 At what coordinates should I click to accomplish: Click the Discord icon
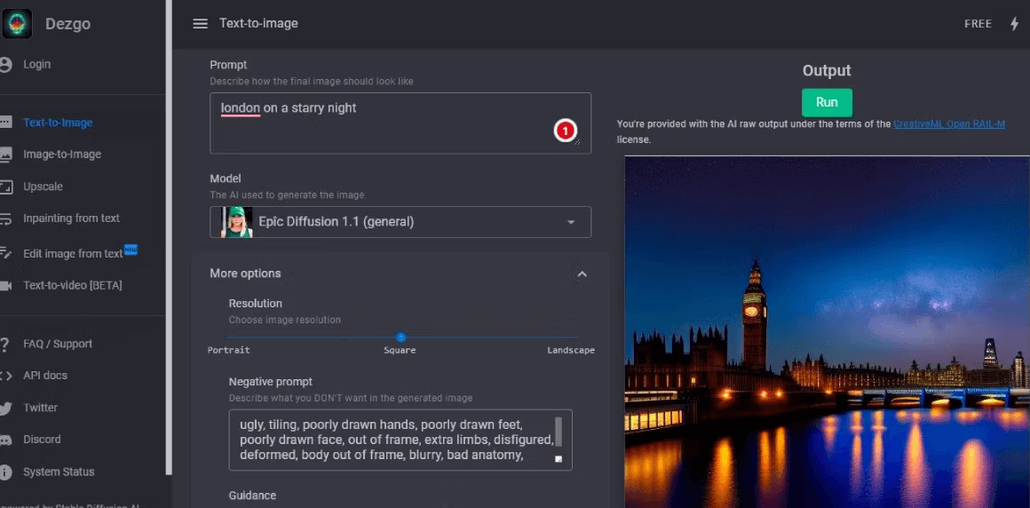click(x=5, y=440)
